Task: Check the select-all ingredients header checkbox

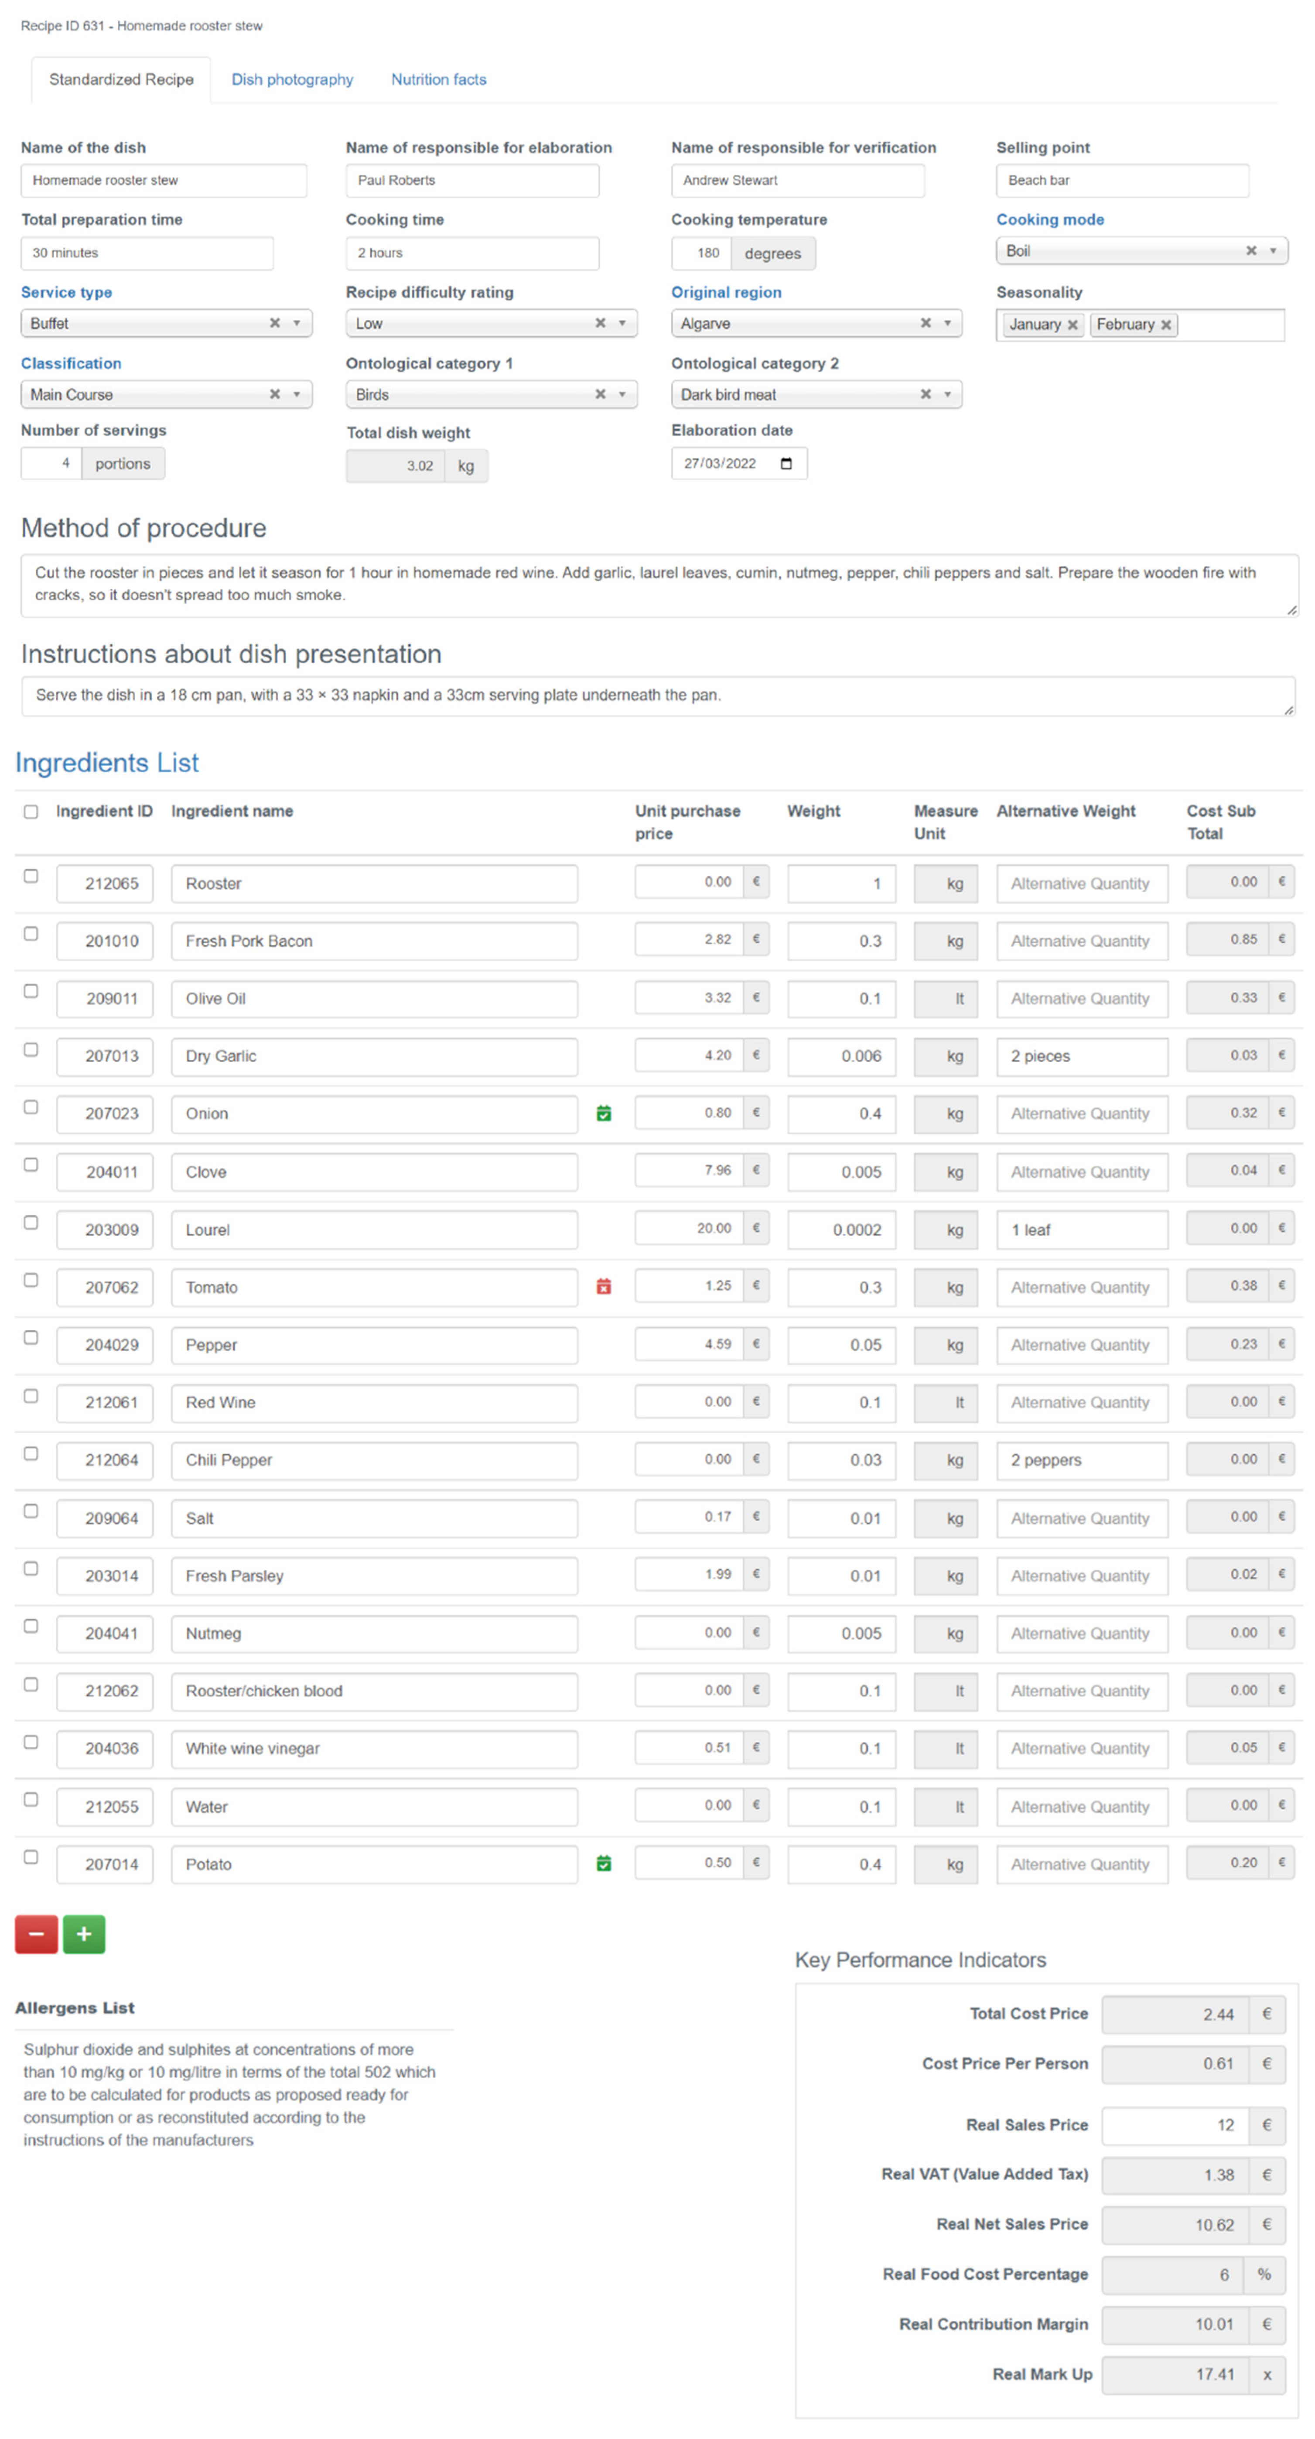Action: pyautogui.click(x=31, y=812)
